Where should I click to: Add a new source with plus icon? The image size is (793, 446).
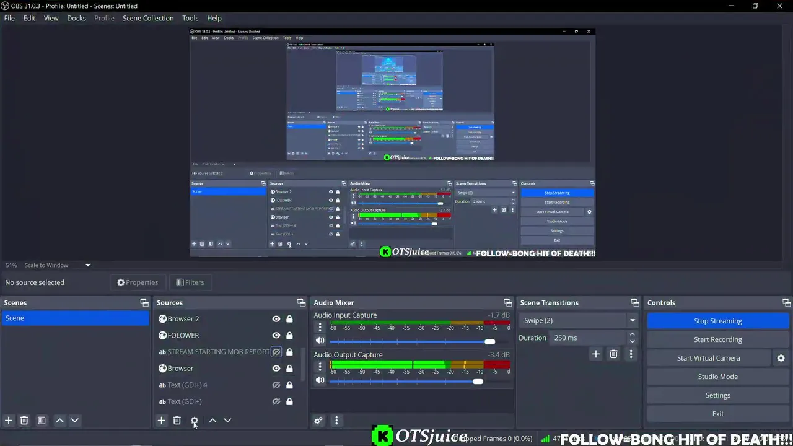point(161,421)
